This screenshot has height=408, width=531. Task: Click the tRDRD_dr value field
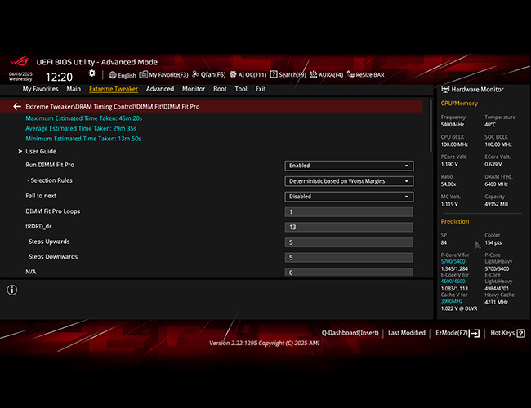click(x=349, y=227)
